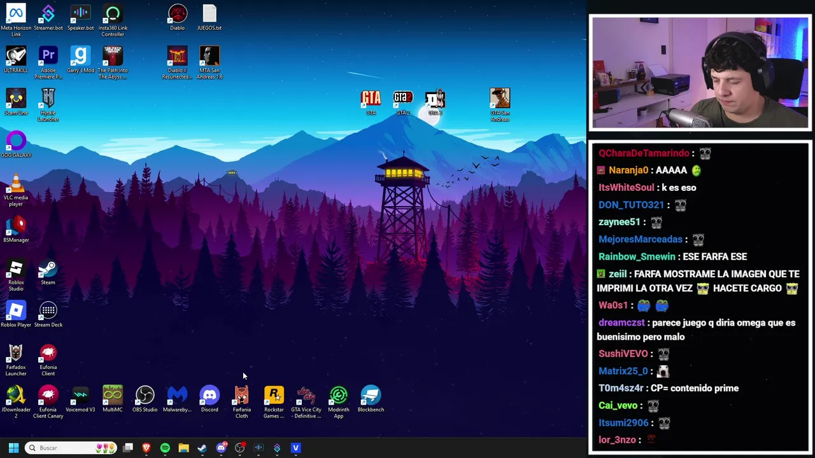This screenshot has width=815, height=458.
Task: Click the webcam video overlay
Action: tap(700, 73)
